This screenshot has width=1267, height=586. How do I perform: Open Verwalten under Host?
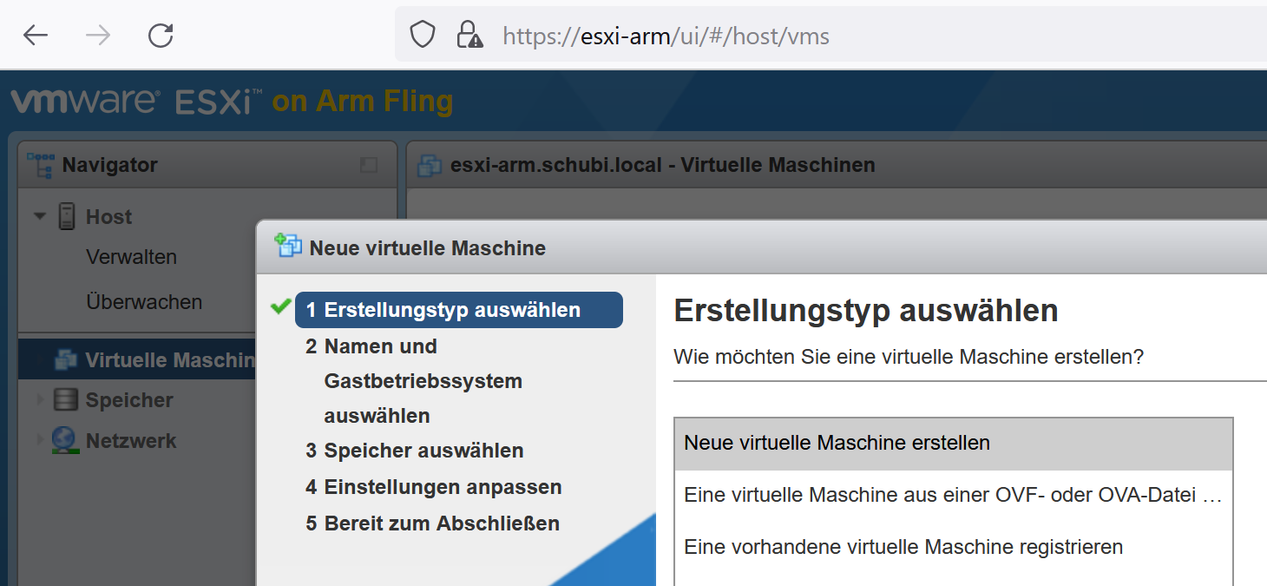(x=131, y=257)
